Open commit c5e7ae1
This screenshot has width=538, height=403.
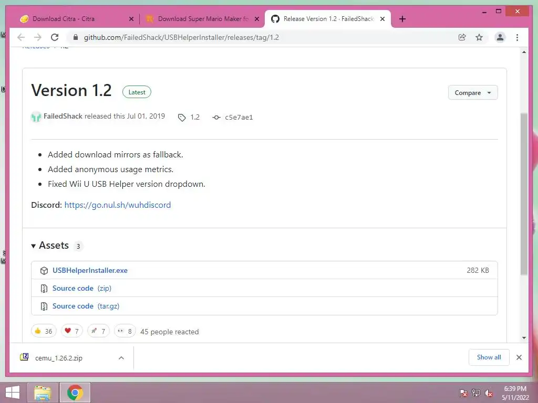click(239, 117)
